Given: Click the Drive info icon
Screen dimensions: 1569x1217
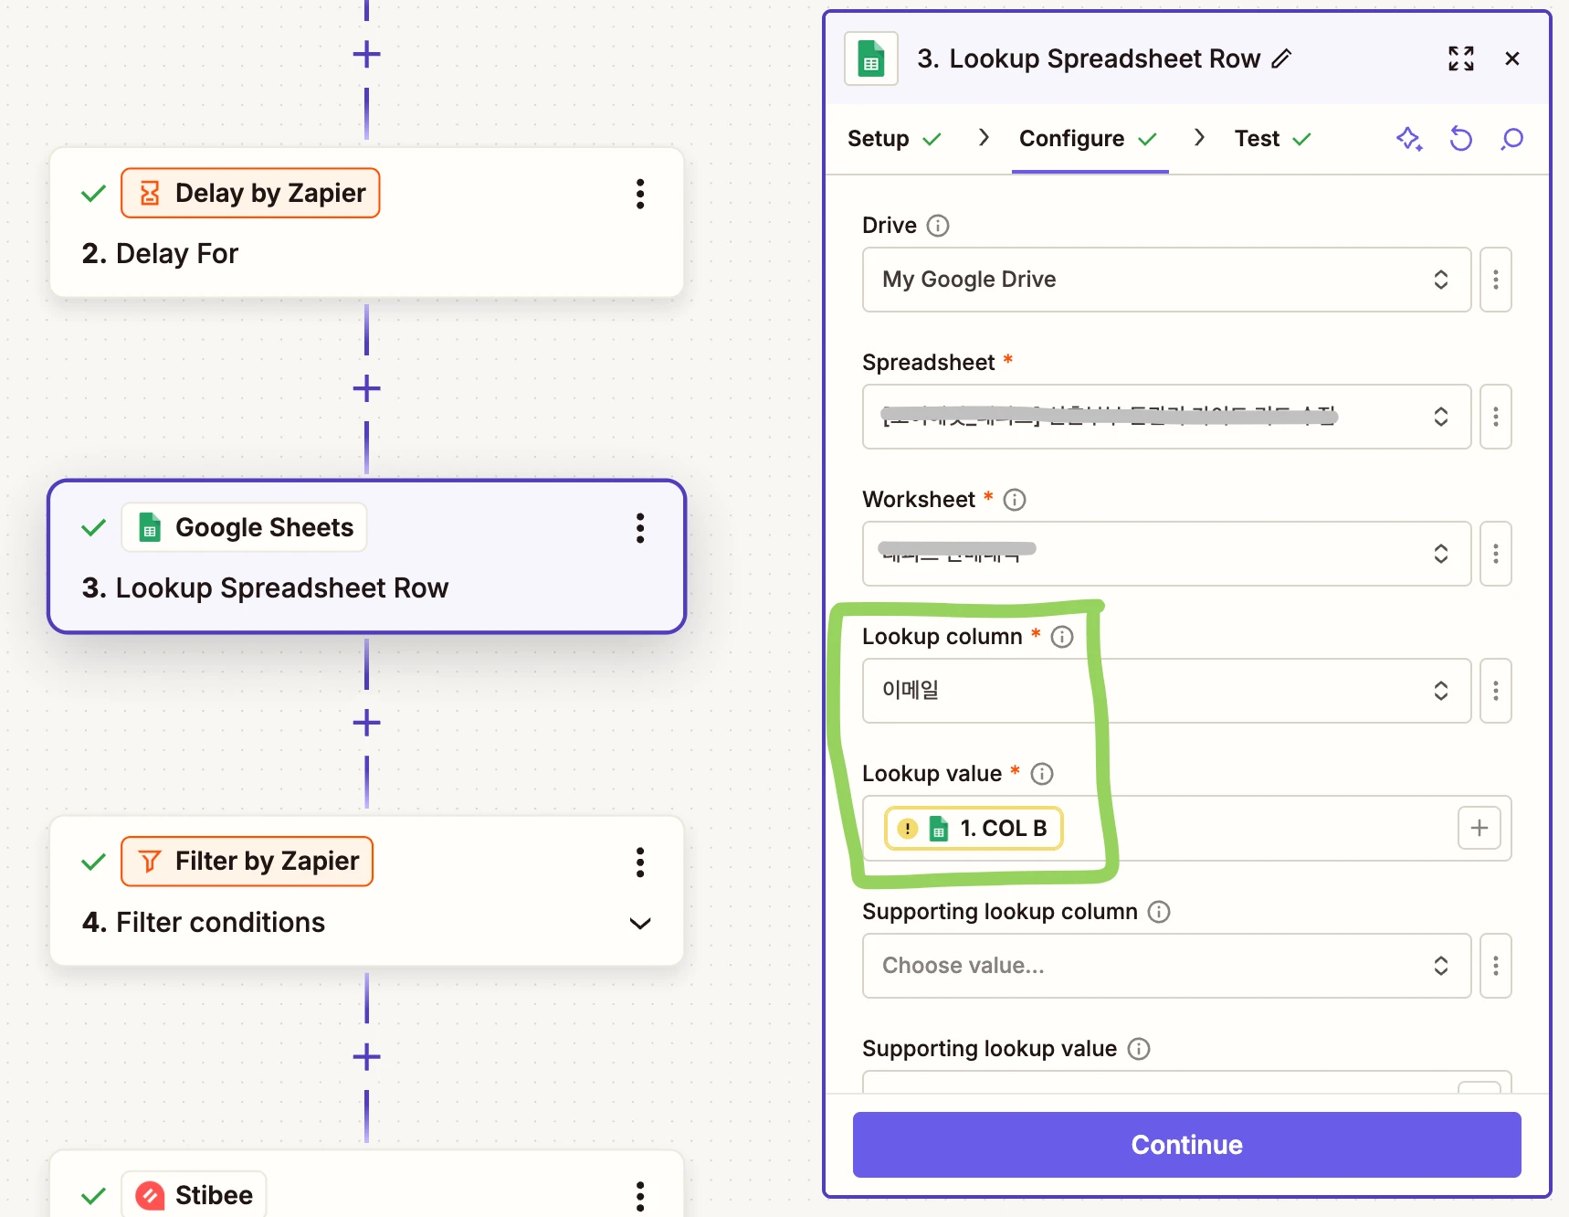Looking at the screenshot, I should tap(938, 226).
